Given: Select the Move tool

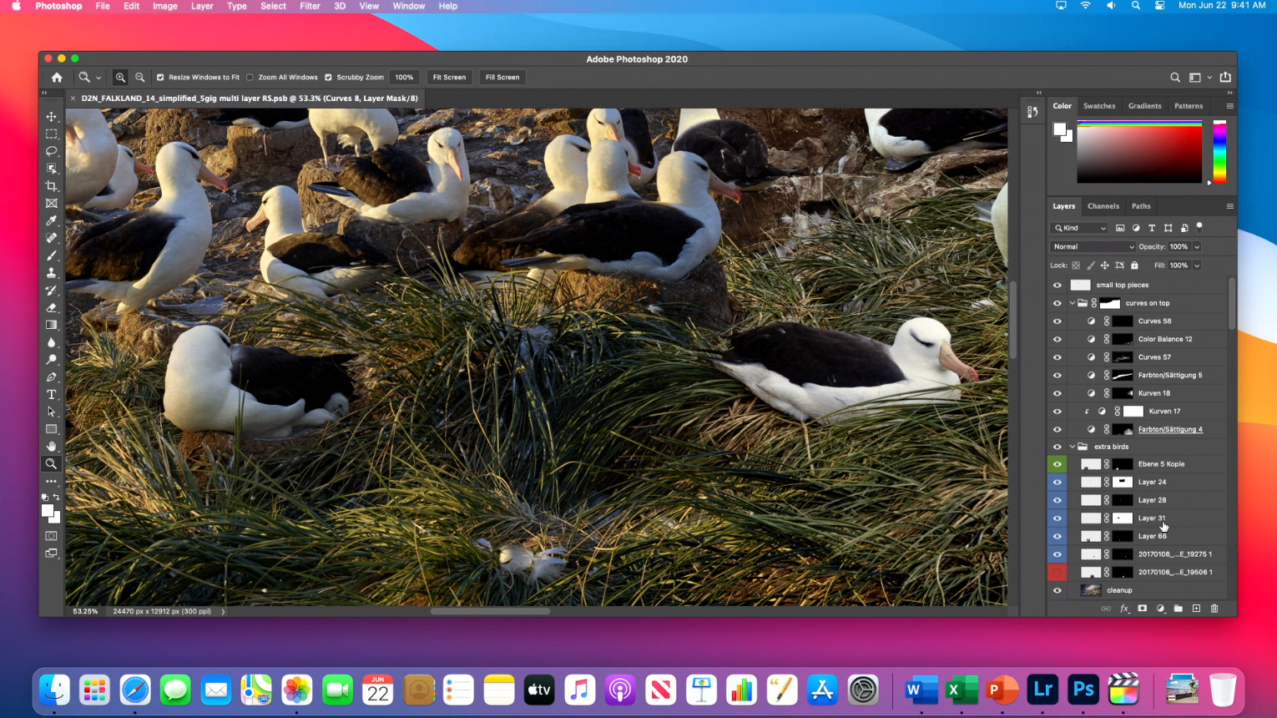Looking at the screenshot, I should 52,117.
